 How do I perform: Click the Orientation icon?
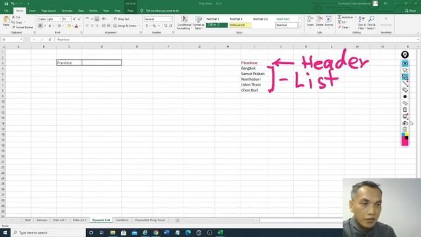click(x=104, y=19)
